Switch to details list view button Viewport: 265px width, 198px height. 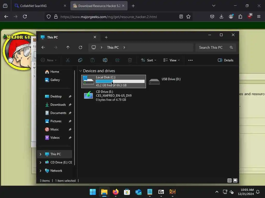(229, 180)
